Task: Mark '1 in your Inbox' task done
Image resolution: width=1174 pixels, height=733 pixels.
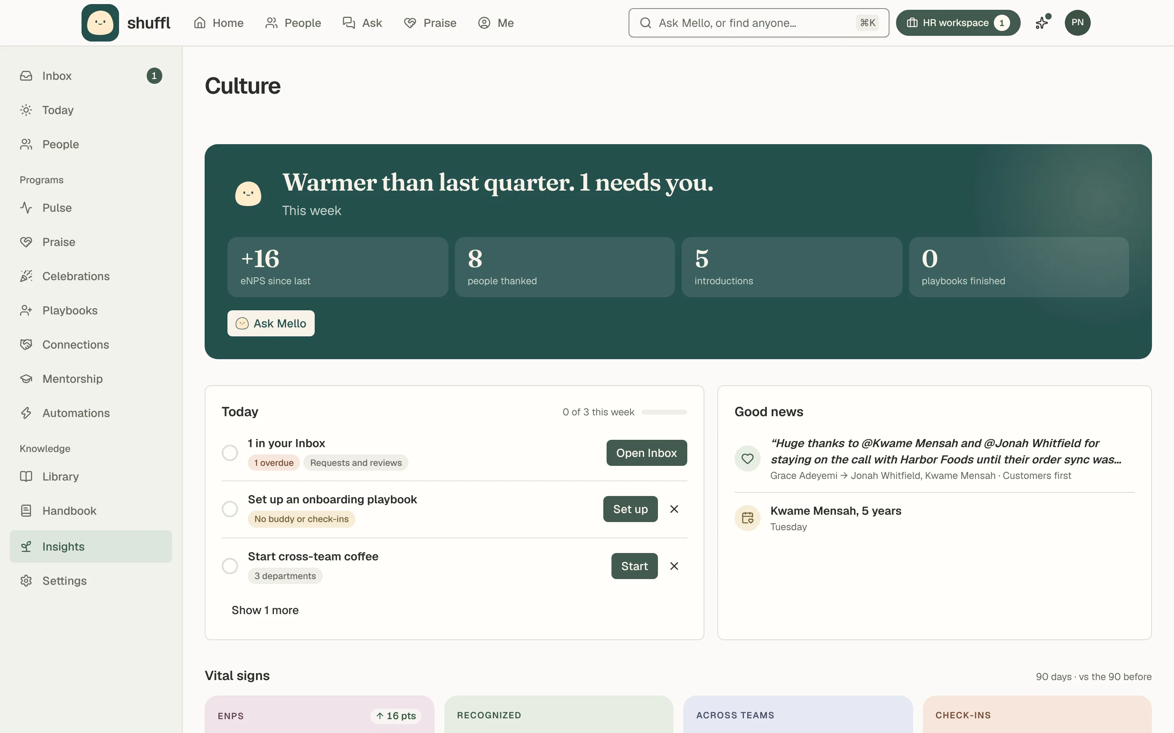Action: (230, 453)
